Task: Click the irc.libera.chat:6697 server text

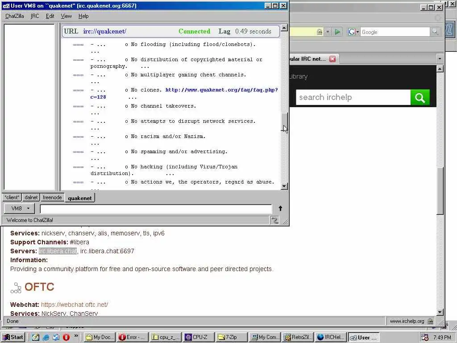Action: point(107,251)
